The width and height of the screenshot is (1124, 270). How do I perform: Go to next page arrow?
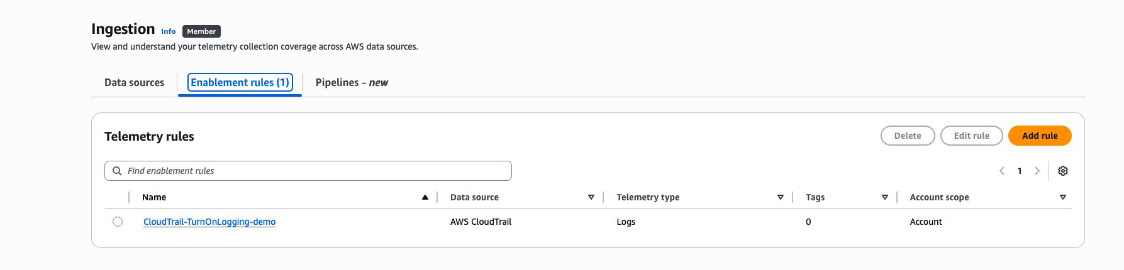coord(1037,171)
